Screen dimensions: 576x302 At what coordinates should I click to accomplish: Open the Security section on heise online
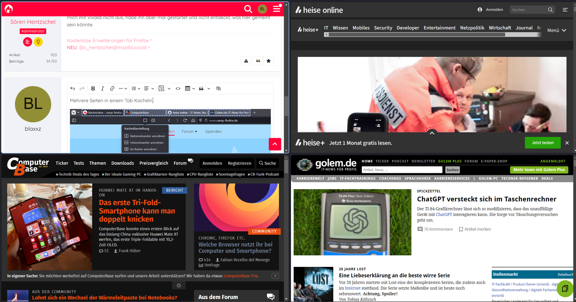pyautogui.click(x=383, y=28)
